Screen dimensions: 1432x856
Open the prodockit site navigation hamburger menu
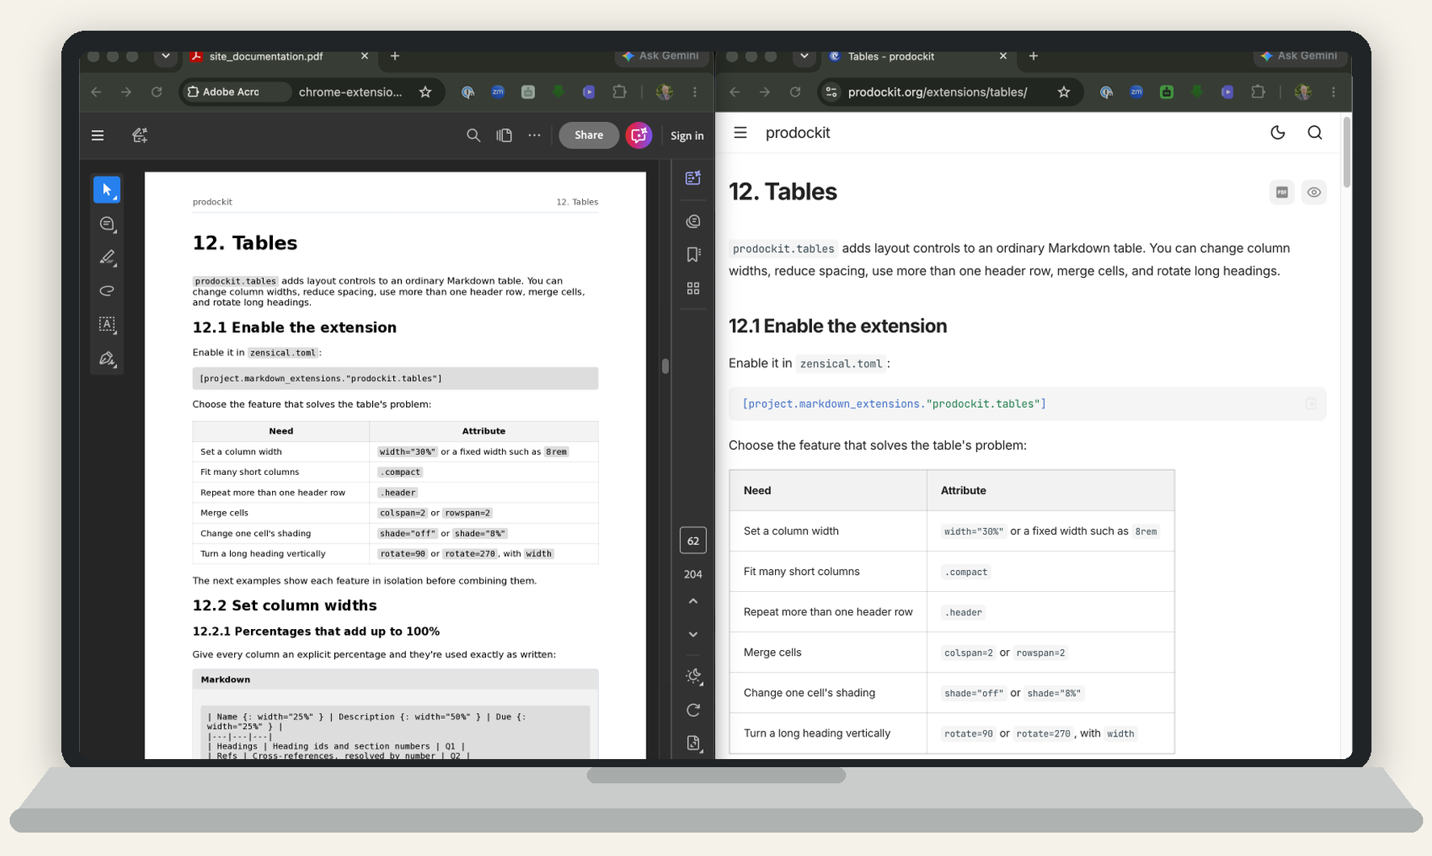pyautogui.click(x=740, y=132)
